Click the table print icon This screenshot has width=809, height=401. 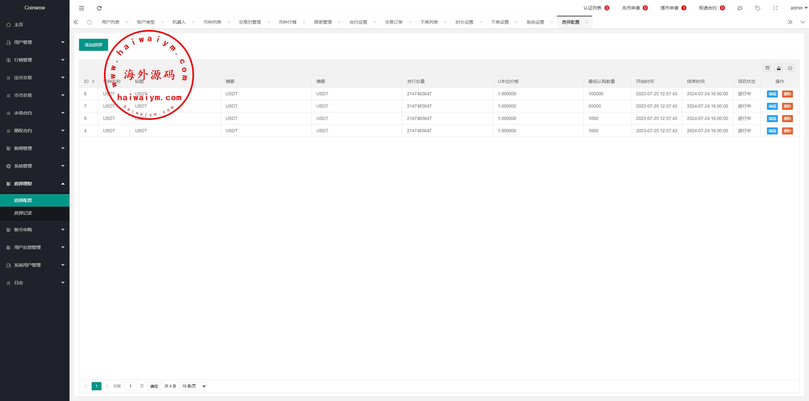[790, 68]
